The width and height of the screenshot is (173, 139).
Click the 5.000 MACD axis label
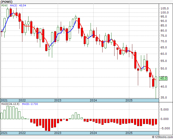click(165, 109)
